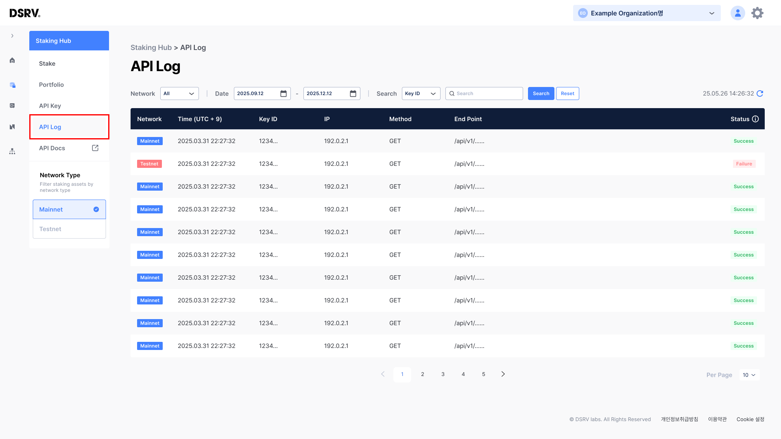
Task: Open the API Key menu item
Action: [50, 106]
